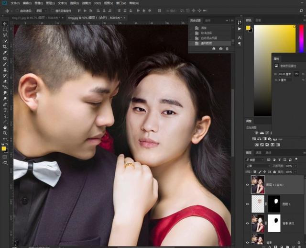Switch to the timg.jpg @ 50% document tab
Image resolution: width=306 pixels, height=248 pixels.
click(91, 18)
